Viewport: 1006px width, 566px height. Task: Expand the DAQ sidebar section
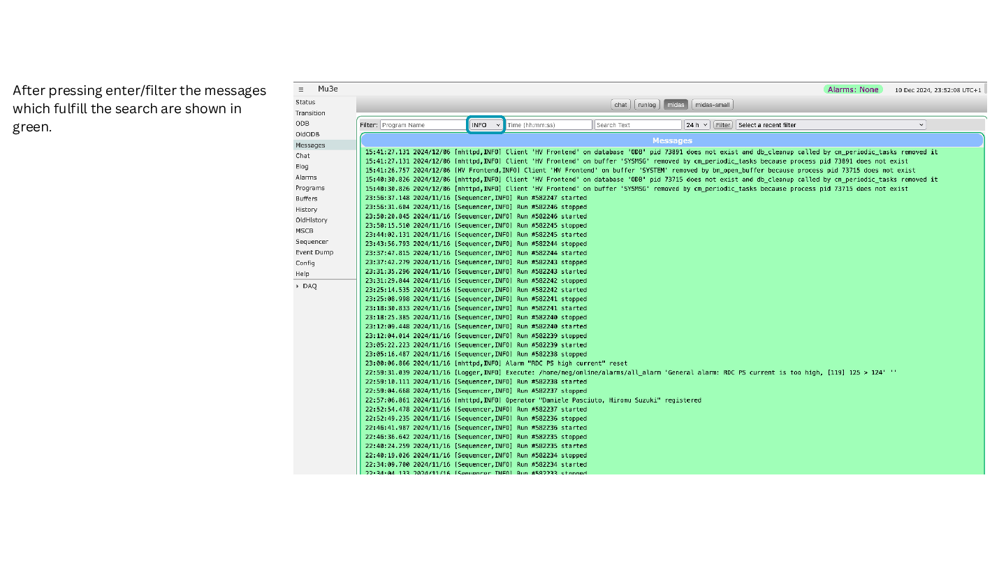click(x=306, y=286)
